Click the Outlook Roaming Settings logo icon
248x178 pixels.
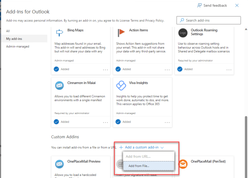tap(183, 33)
